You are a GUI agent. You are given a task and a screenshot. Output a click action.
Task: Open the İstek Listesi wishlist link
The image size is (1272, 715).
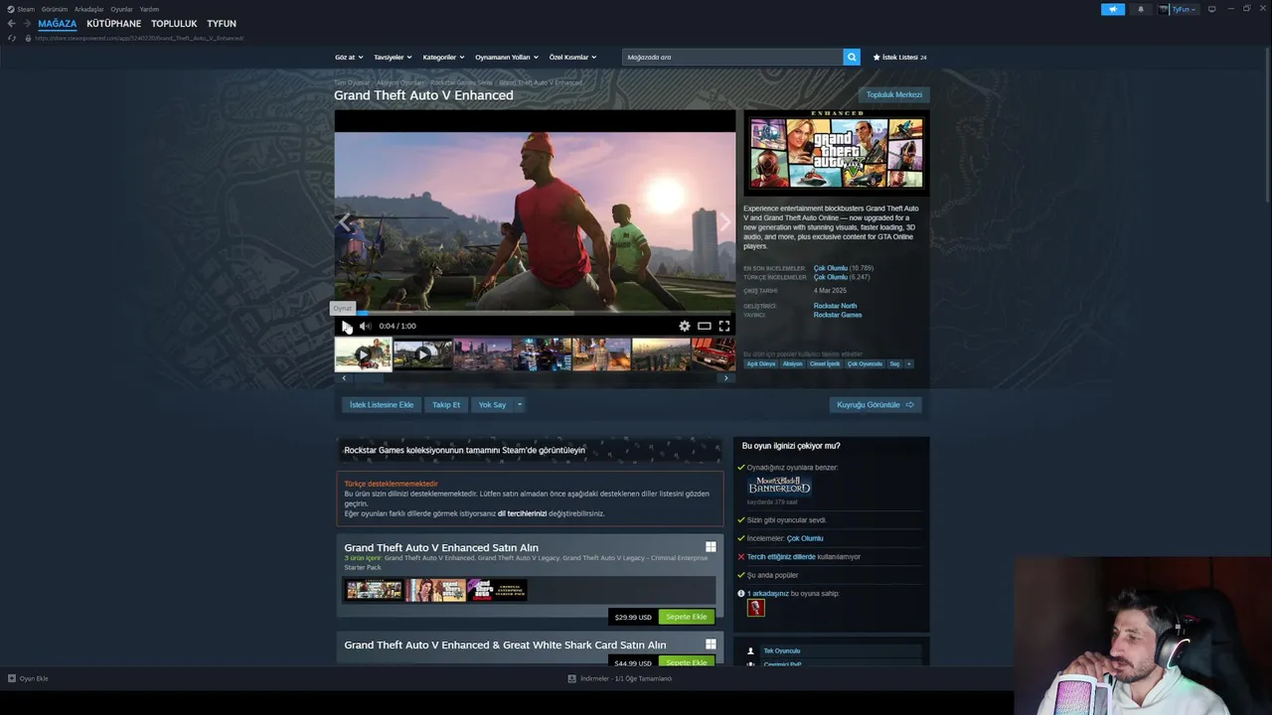(899, 58)
